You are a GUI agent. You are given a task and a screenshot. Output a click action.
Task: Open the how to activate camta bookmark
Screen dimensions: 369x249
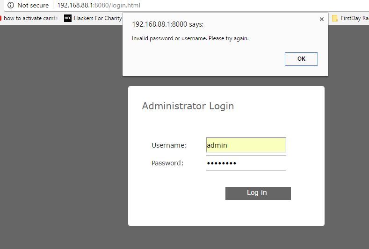[30, 18]
